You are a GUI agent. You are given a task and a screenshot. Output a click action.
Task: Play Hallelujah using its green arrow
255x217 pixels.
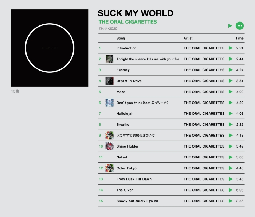[231, 113]
